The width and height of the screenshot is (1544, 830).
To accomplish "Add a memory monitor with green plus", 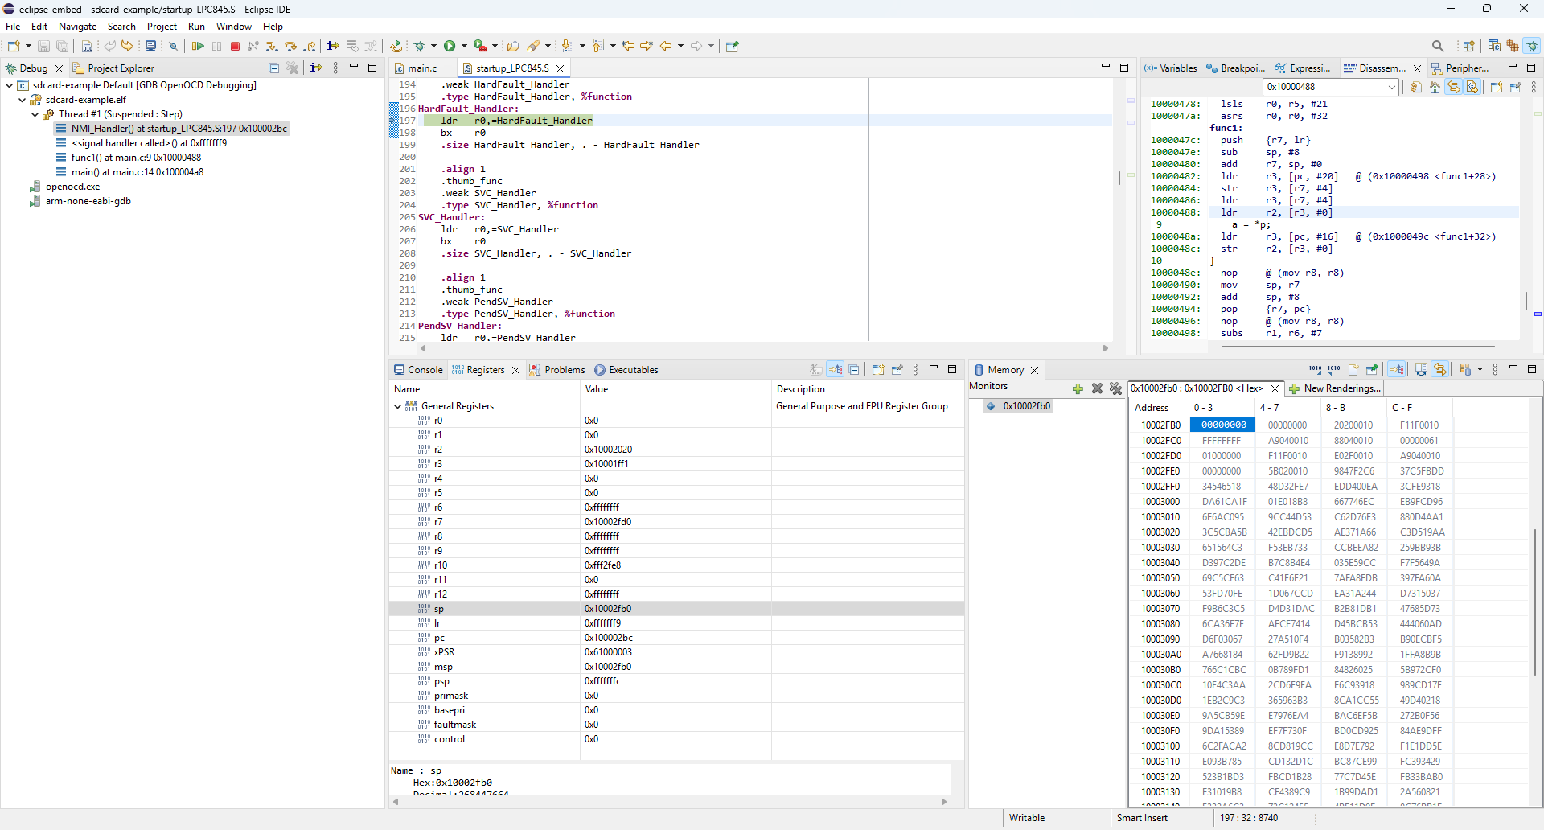I will click(x=1078, y=388).
